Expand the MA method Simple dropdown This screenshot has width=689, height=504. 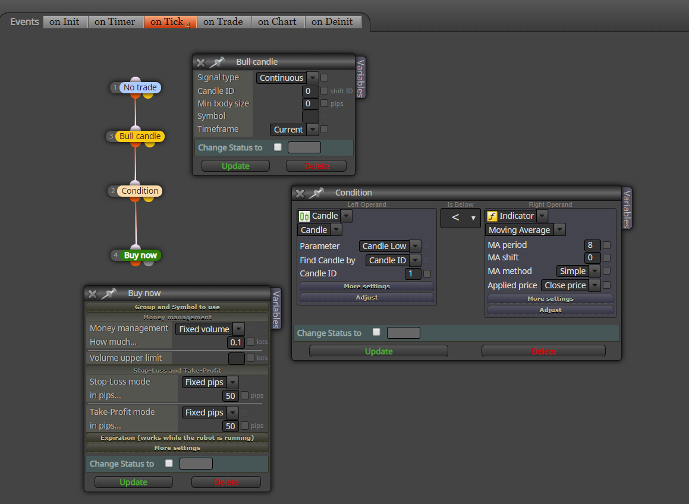[578, 271]
